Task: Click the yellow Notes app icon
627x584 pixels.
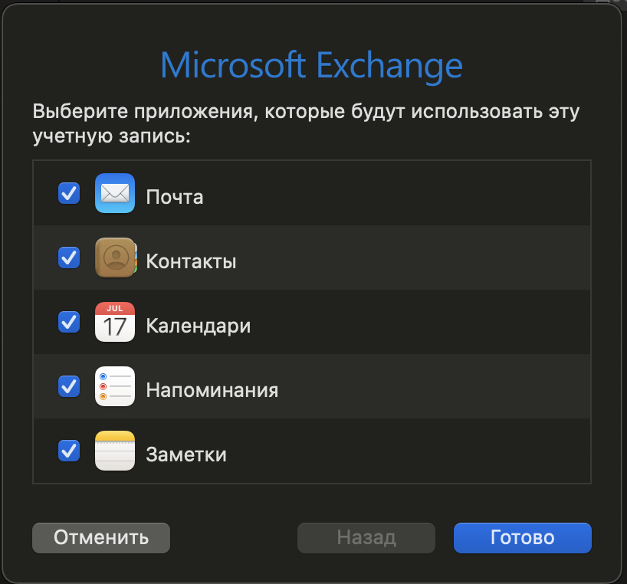Action: click(x=115, y=451)
